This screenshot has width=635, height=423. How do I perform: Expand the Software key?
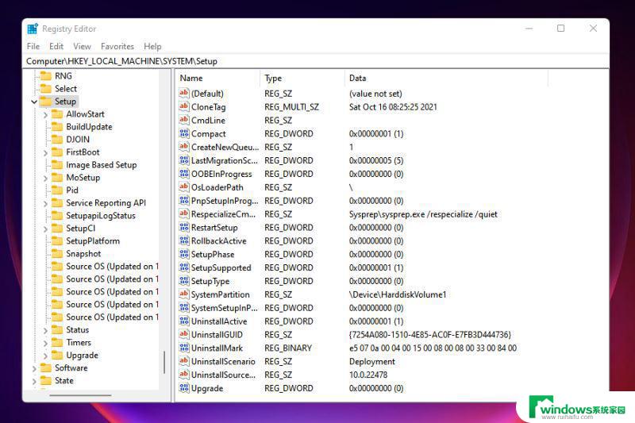34,368
